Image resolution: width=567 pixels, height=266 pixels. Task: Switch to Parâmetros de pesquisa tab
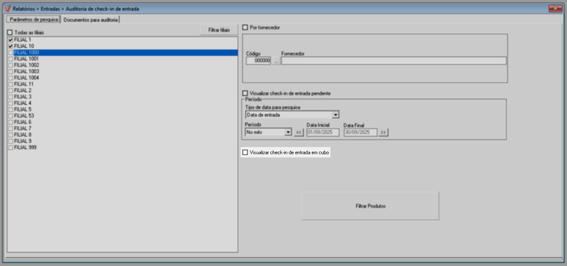[34, 20]
